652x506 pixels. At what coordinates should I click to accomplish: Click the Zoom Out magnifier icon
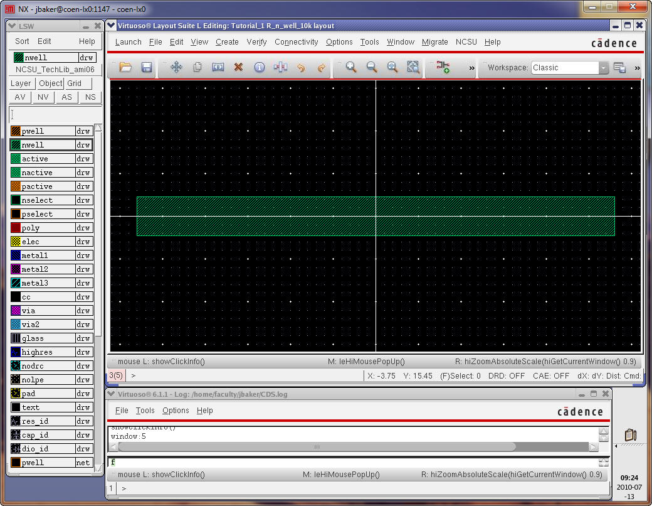pos(372,67)
